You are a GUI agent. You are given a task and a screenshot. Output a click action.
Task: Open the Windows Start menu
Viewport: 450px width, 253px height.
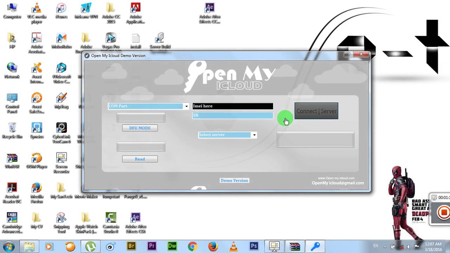(8, 246)
